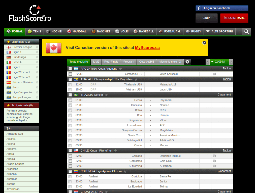
Task: Remove Premier League using its x icon
Action: 37,47
